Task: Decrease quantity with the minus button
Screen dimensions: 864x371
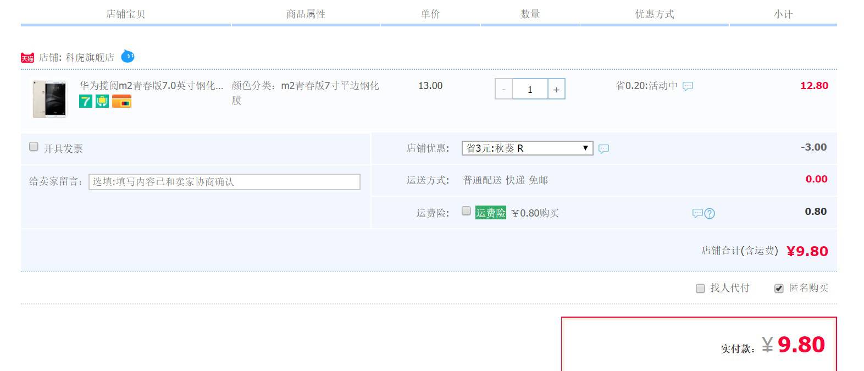Action: click(x=503, y=89)
